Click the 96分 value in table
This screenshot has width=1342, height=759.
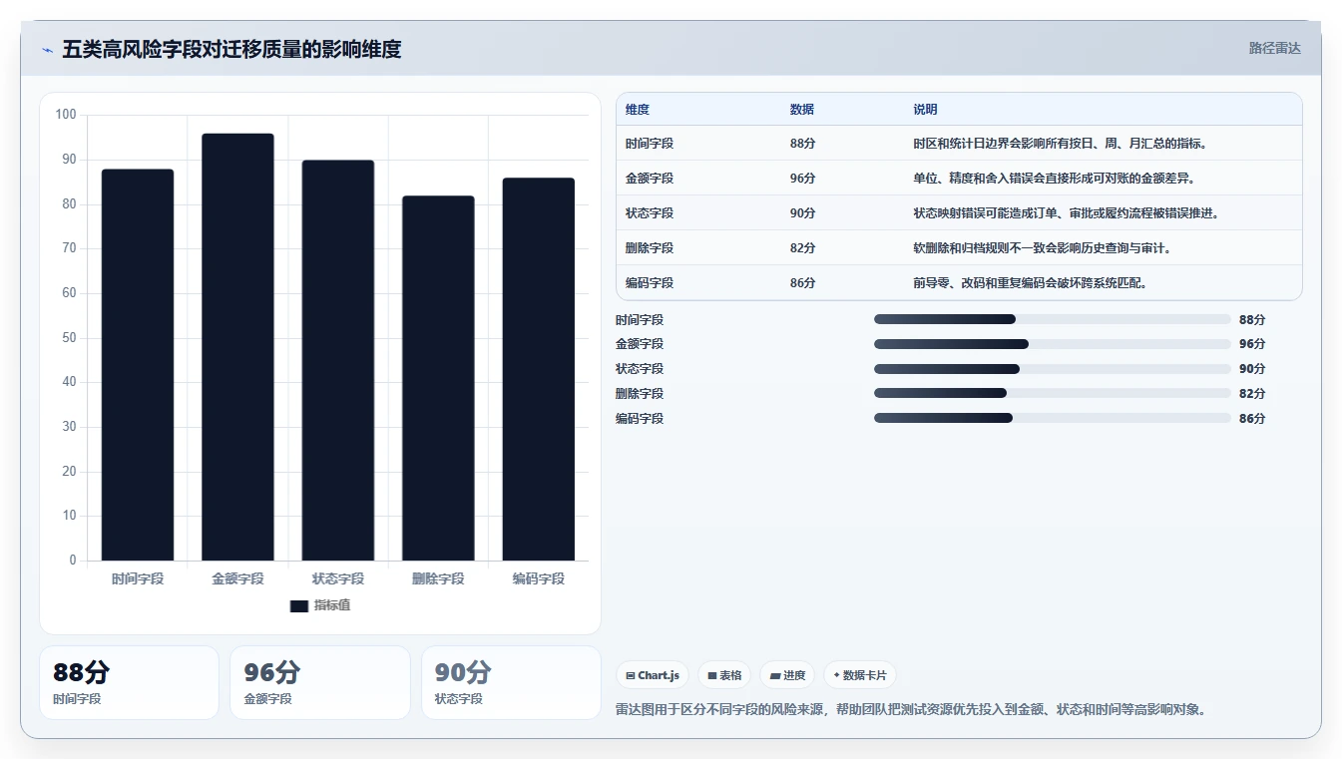(802, 179)
